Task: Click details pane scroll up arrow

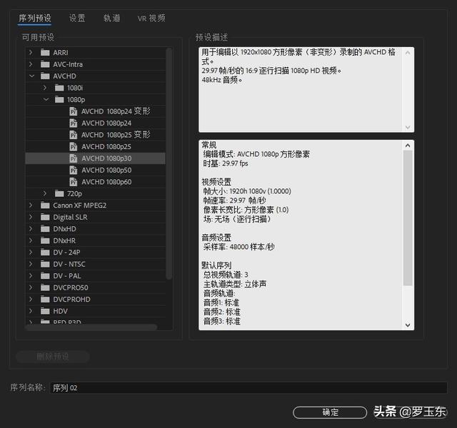Action: click(x=408, y=146)
